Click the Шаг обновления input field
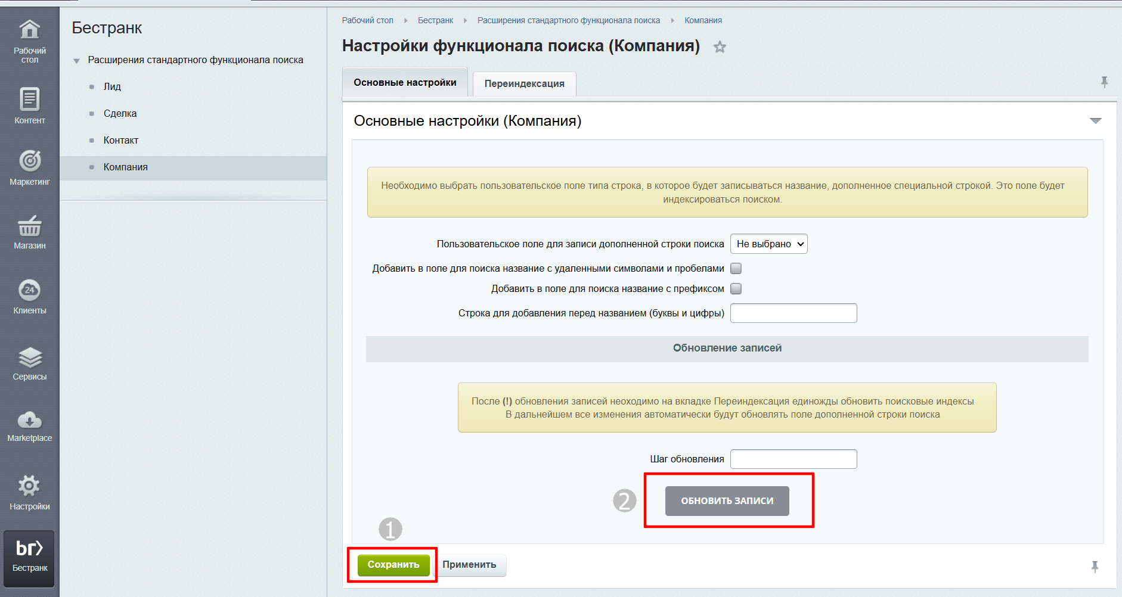Viewport: 1122px width, 597px height. [794, 459]
